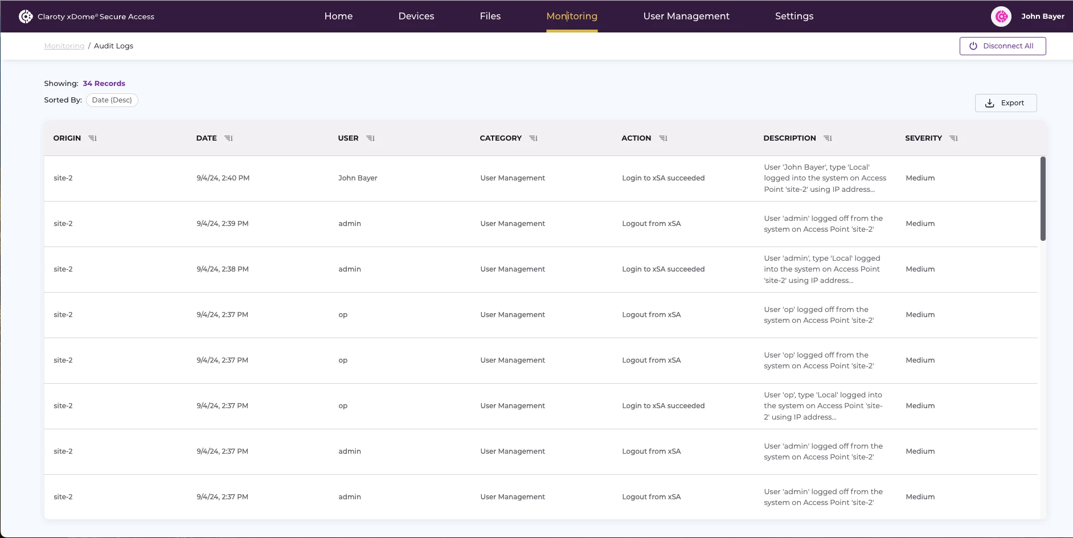Navigate to the Home tab

(338, 17)
